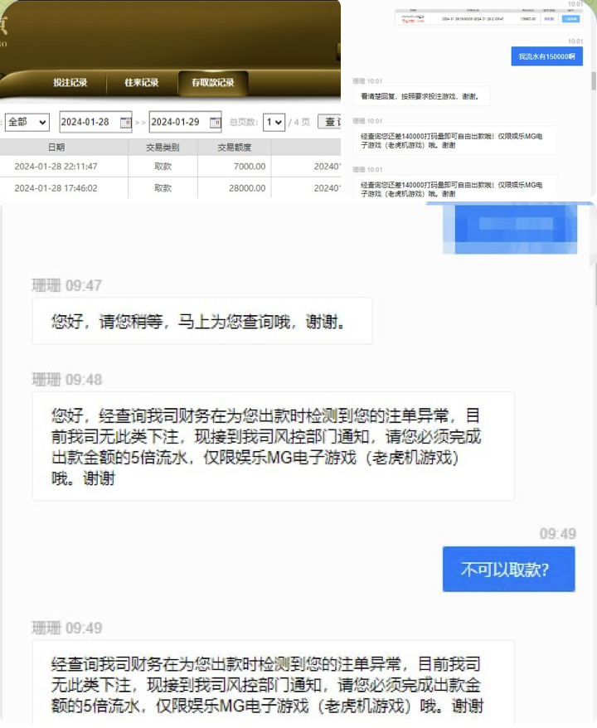
Task: Switch to the 往来记录 tab
Action: [141, 83]
